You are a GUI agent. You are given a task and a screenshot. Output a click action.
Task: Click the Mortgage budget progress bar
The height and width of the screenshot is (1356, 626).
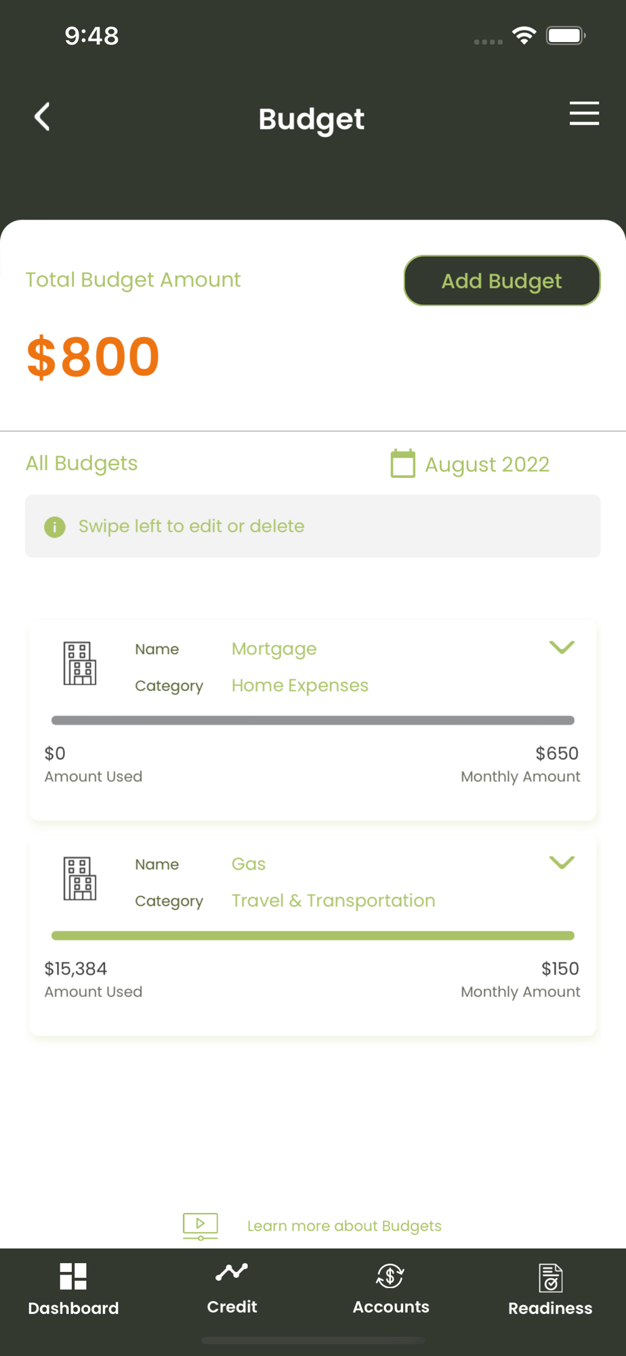pyautogui.click(x=313, y=720)
